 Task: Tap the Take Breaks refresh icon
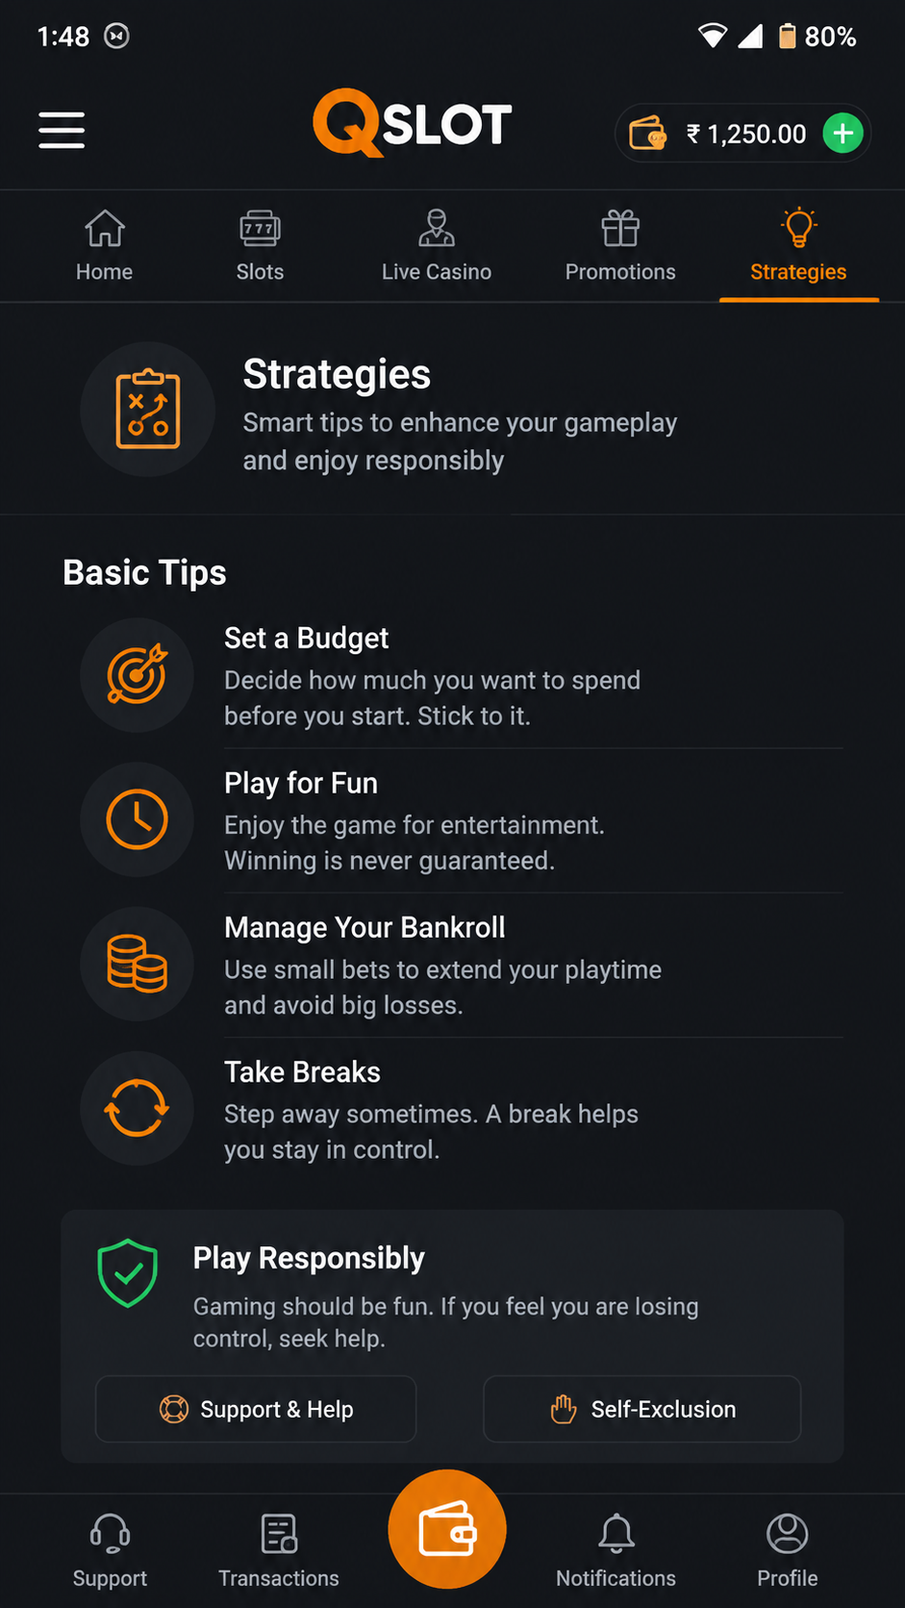point(138,1108)
